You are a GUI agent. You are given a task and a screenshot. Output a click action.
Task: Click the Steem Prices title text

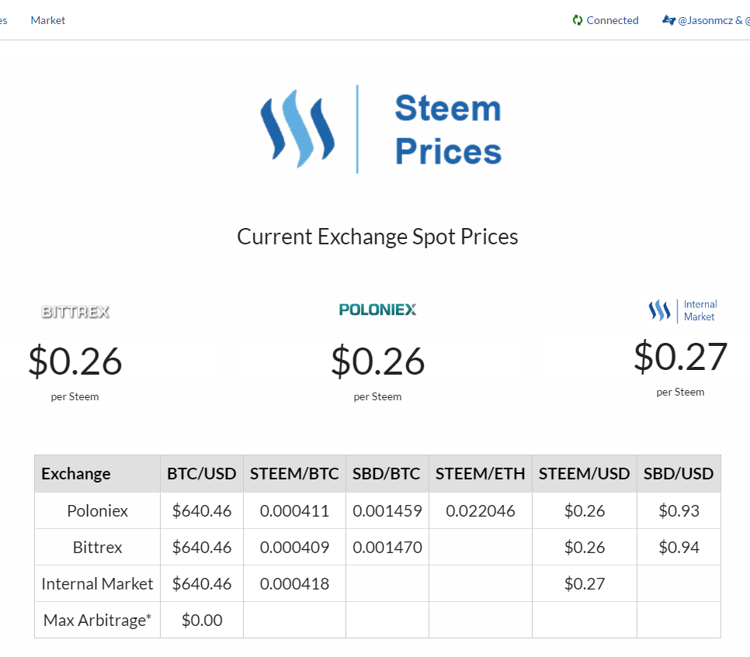pos(448,129)
